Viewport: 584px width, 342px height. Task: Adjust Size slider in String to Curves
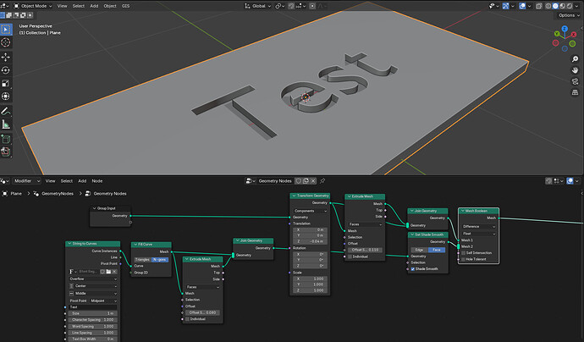tap(93, 313)
